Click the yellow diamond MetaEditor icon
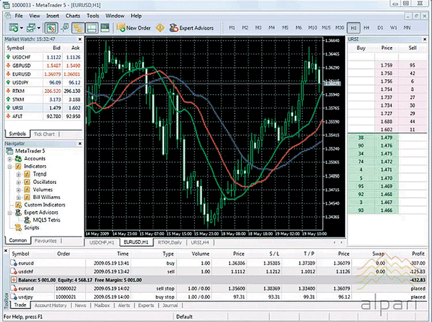This screenshot has width=432, height=322. 160,28
